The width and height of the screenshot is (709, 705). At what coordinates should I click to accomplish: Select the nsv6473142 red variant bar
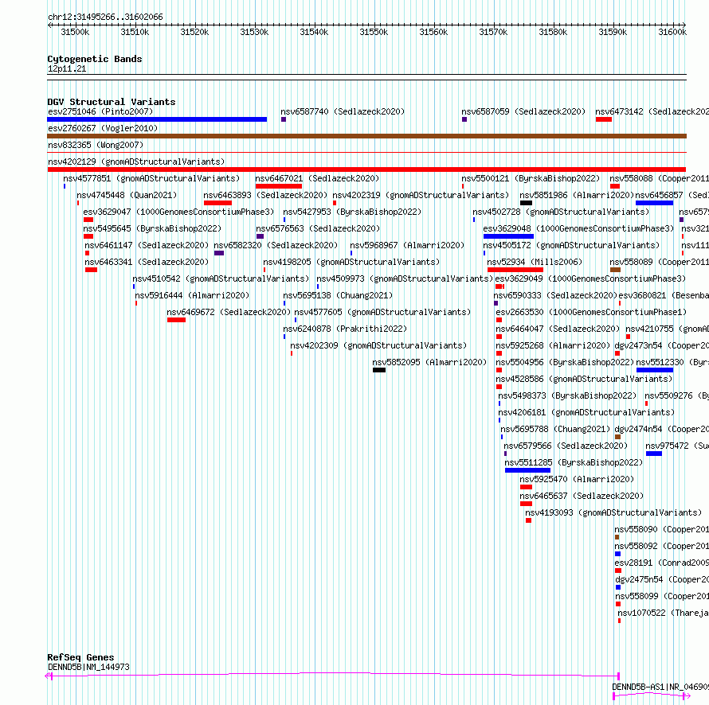tap(604, 119)
